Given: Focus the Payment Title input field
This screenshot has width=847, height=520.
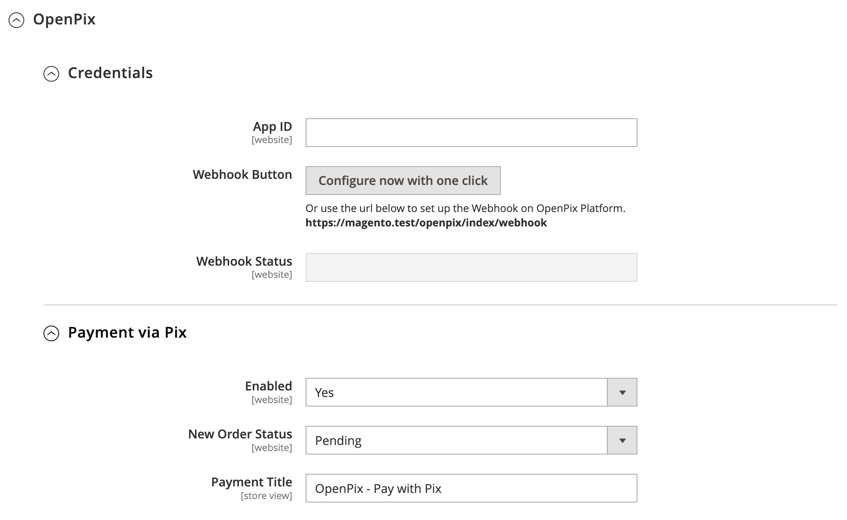Looking at the screenshot, I should pos(471,489).
